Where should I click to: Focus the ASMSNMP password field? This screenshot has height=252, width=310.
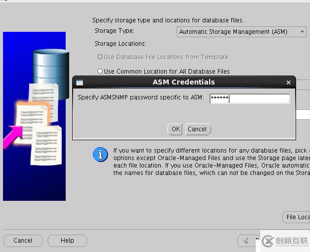[x=250, y=98]
